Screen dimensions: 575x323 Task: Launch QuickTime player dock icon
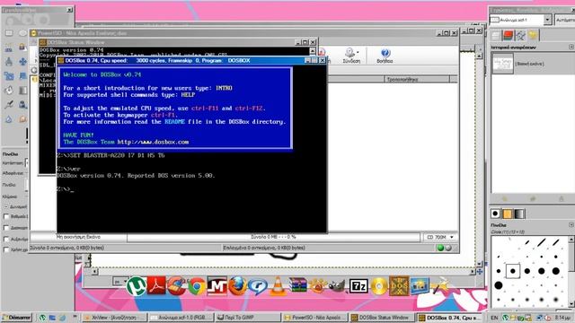coord(258,285)
